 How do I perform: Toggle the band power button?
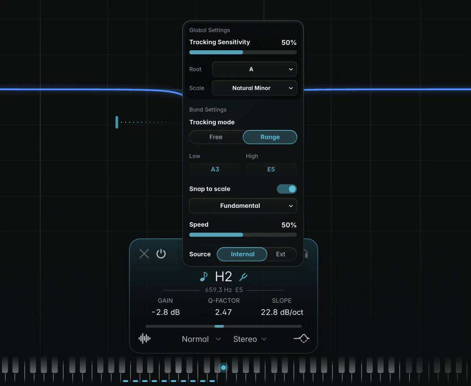click(x=161, y=254)
